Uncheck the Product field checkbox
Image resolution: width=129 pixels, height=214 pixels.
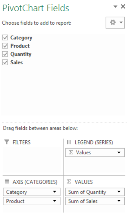click(x=5, y=46)
